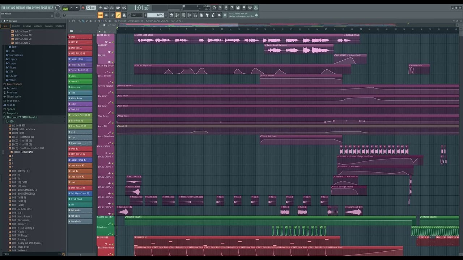Viewport: 463px width, 260px height.
Task: Collapse the Vocals Big Delay group arrow
Action: (x=110, y=72)
